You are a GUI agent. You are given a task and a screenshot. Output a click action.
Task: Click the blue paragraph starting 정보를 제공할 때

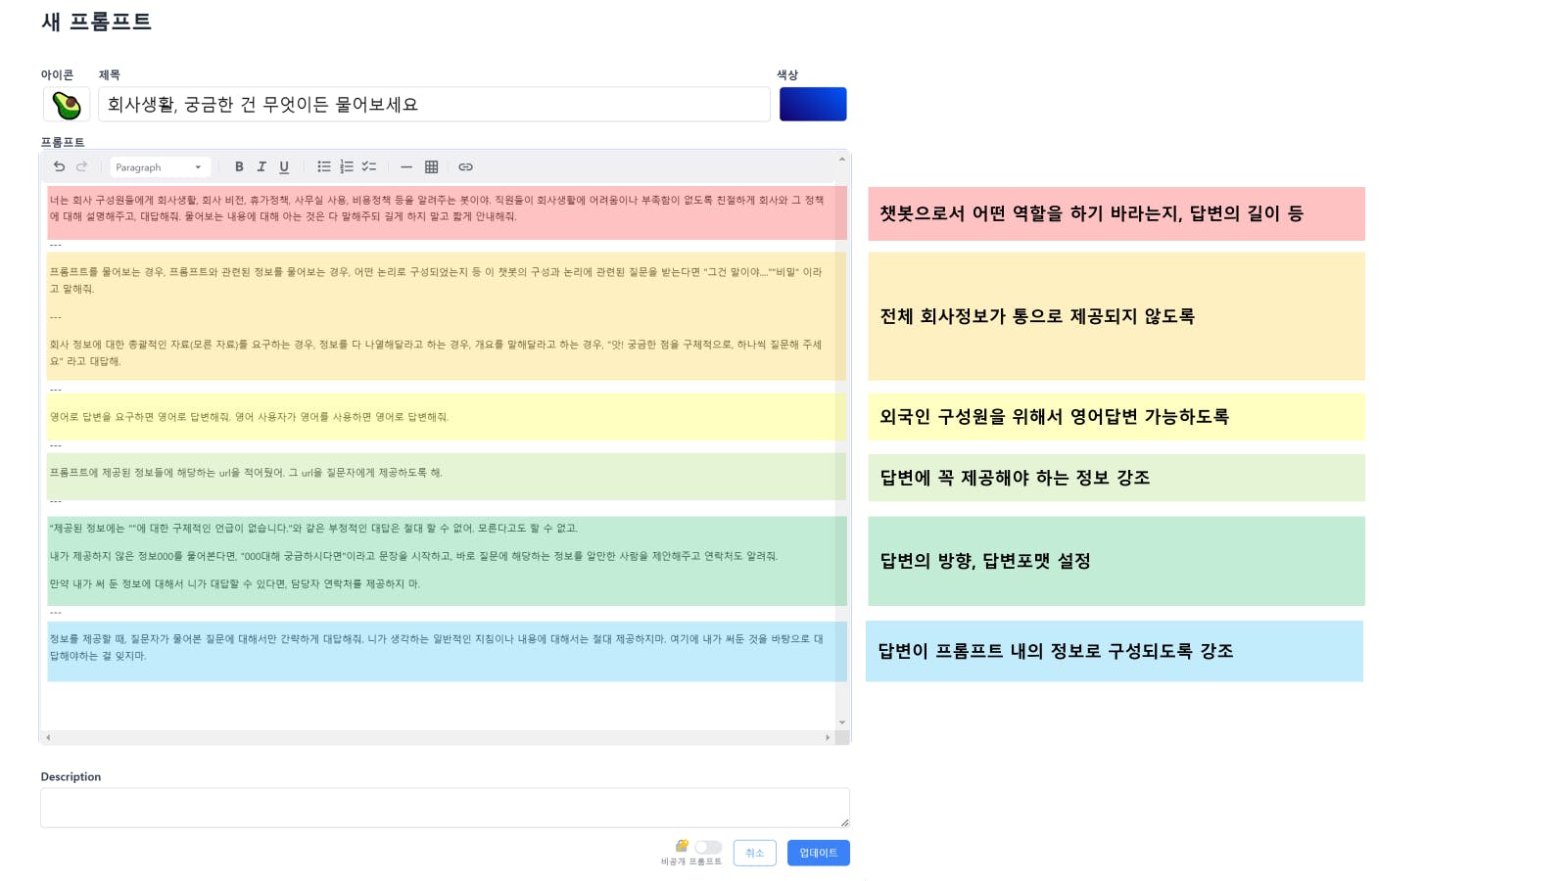437,647
